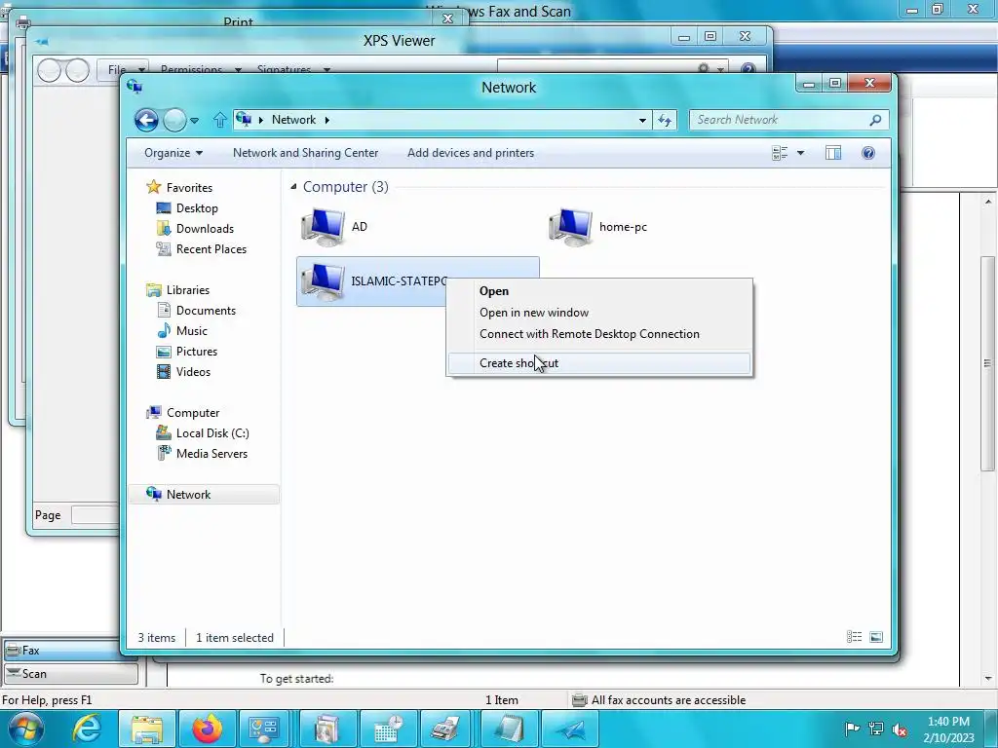Open Network and Sharing Center

pos(305,153)
